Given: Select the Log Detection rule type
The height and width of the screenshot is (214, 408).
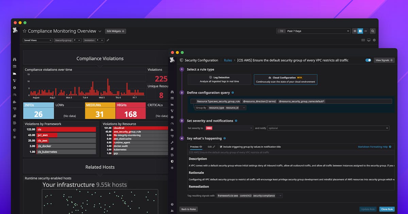Looking at the screenshot, I should click(x=219, y=79).
